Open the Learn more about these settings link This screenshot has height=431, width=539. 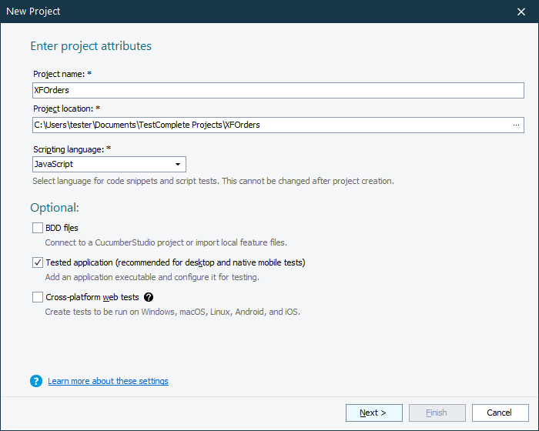[x=108, y=381]
